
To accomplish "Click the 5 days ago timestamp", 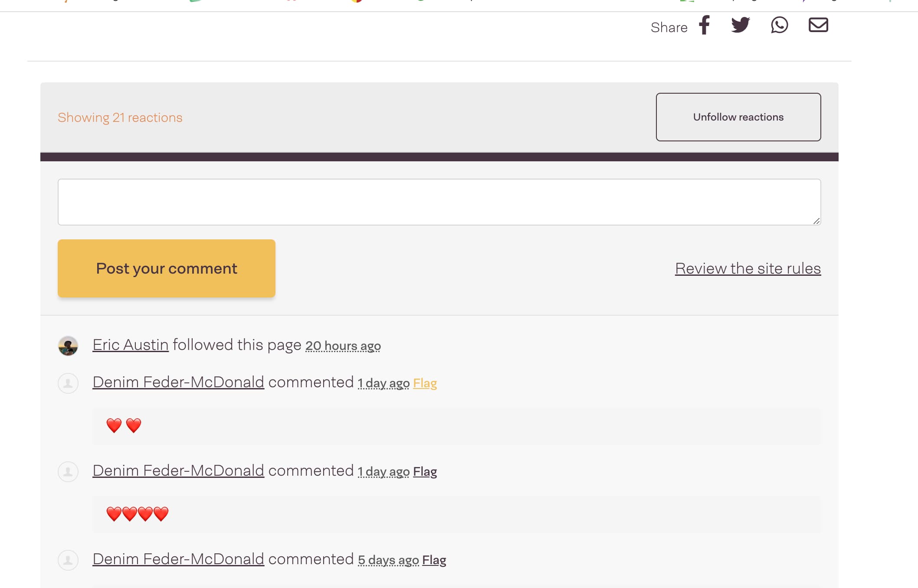I will tap(388, 560).
